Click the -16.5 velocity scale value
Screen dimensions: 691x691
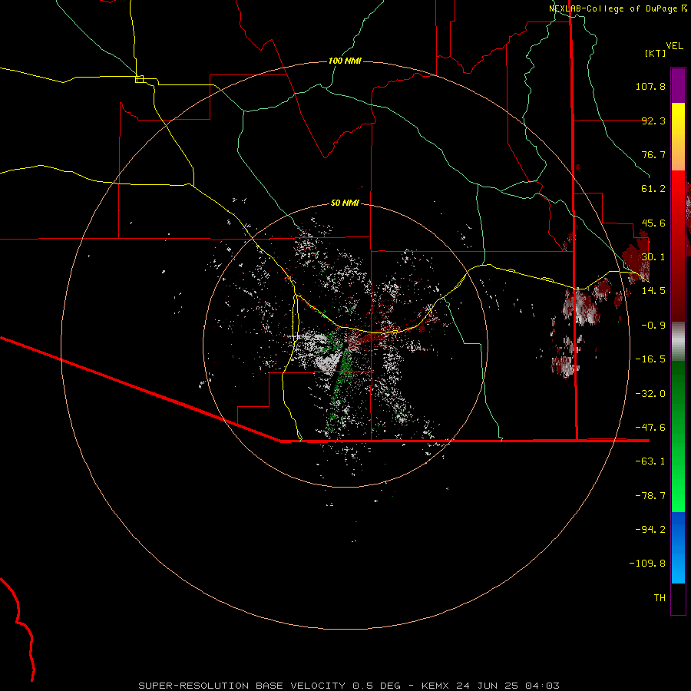[x=650, y=359]
